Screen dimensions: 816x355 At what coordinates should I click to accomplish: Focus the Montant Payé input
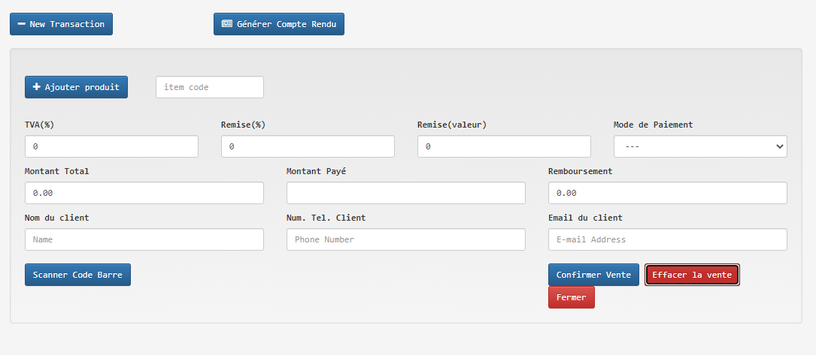point(405,193)
